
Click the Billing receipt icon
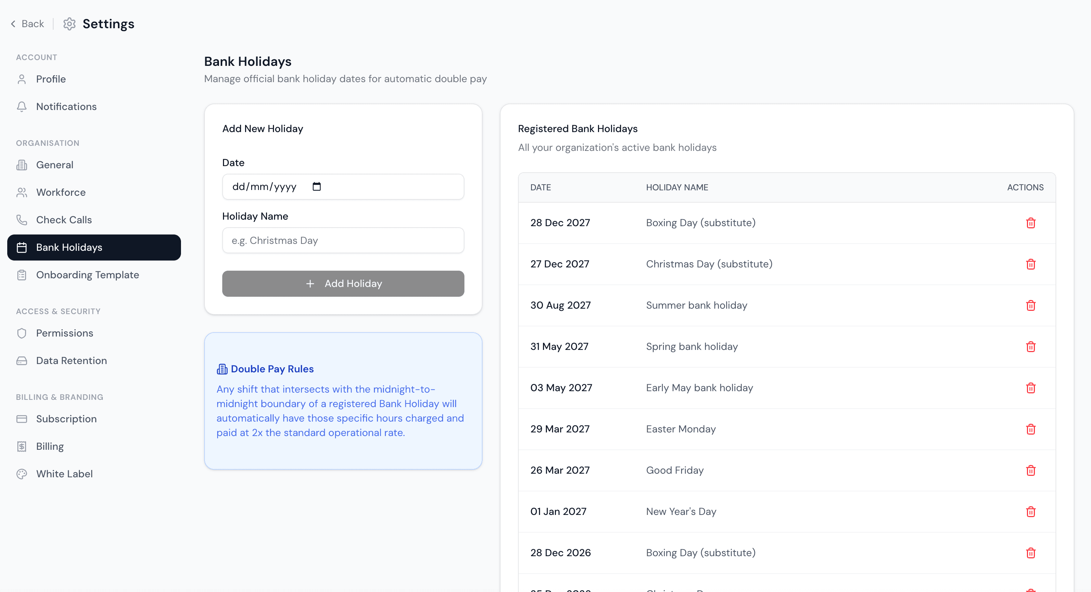(22, 446)
